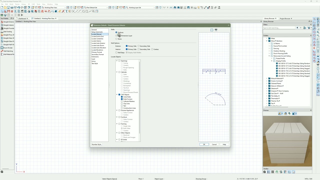Click the Number Style button
This screenshot has height=180, width=320.
click(97, 144)
